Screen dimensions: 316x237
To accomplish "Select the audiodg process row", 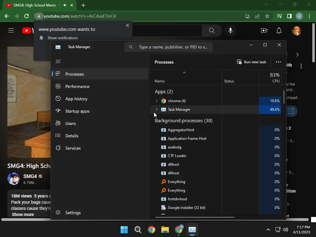I will 216,147.
